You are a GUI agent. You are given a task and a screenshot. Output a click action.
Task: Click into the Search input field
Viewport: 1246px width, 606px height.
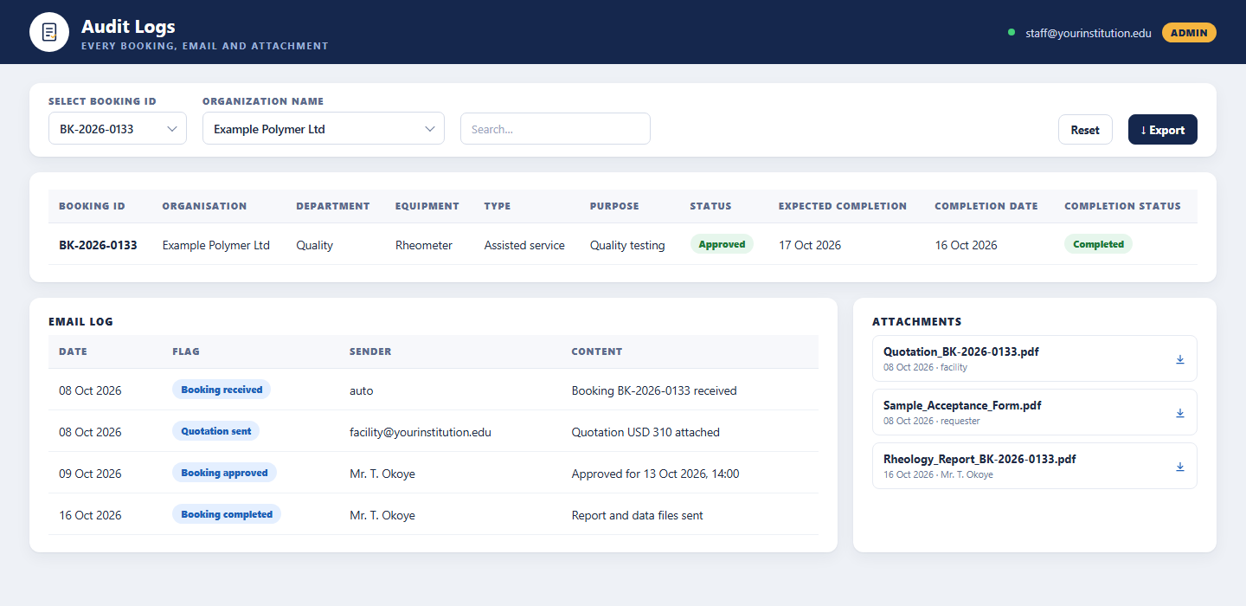point(556,128)
